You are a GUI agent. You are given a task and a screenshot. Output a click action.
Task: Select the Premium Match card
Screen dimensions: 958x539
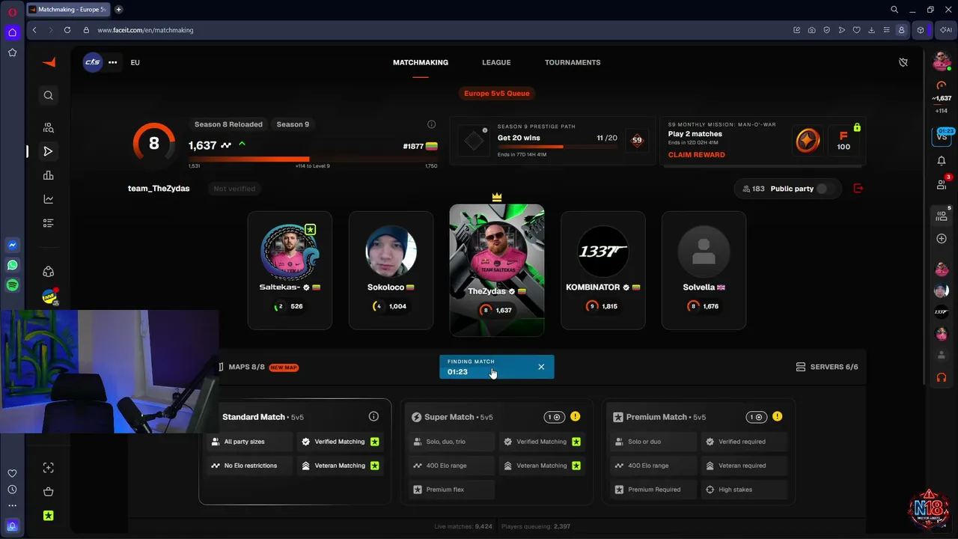tap(699, 451)
